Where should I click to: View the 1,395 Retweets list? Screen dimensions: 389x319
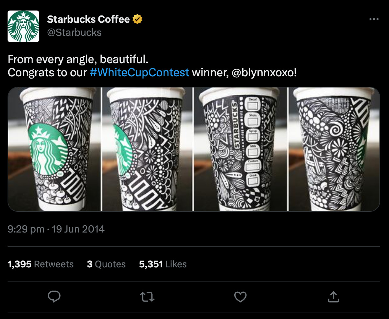tap(40, 264)
